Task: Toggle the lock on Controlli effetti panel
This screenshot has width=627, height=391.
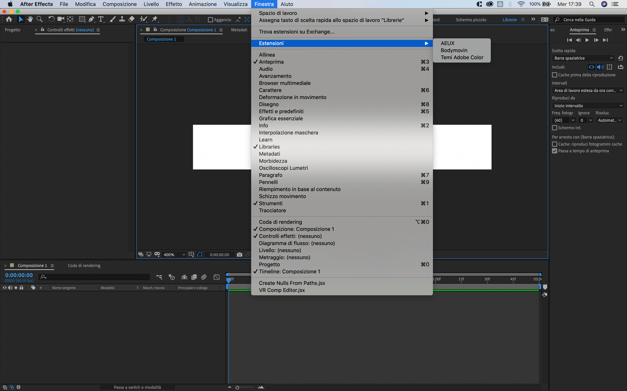Action: pos(42,29)
